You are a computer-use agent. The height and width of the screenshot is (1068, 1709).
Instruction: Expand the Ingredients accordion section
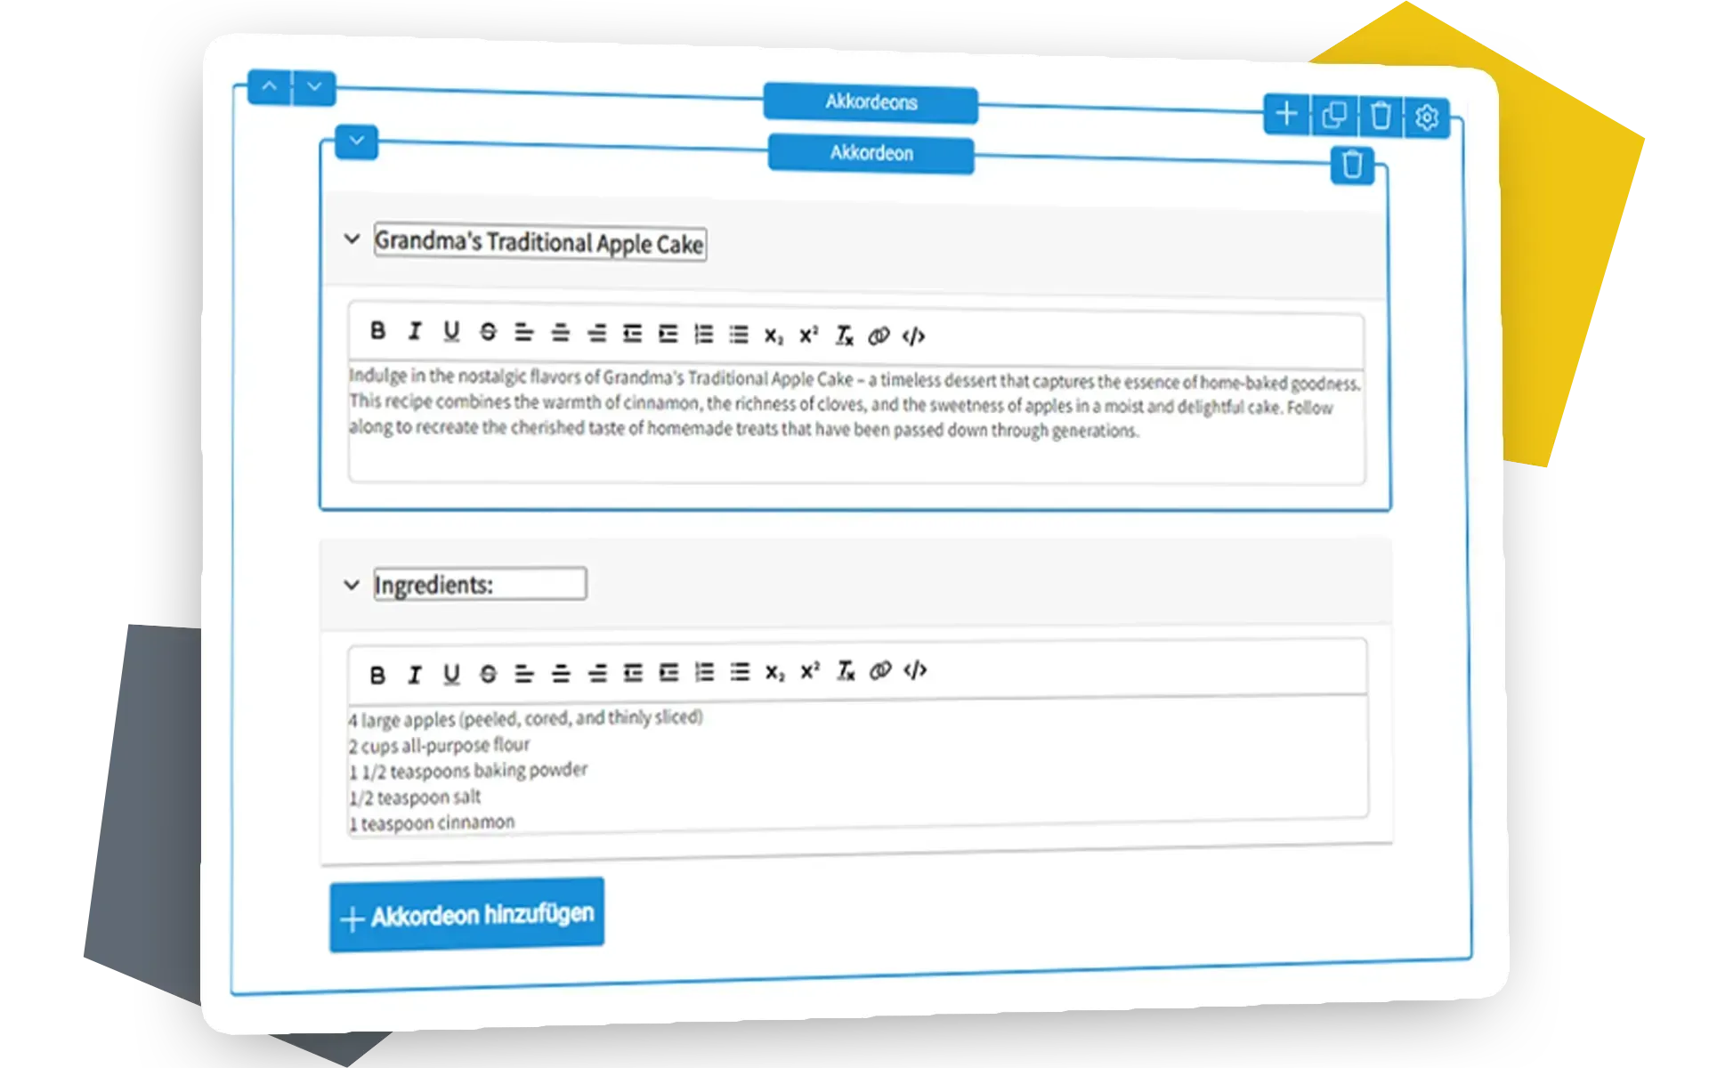click(x=351, y=587)
